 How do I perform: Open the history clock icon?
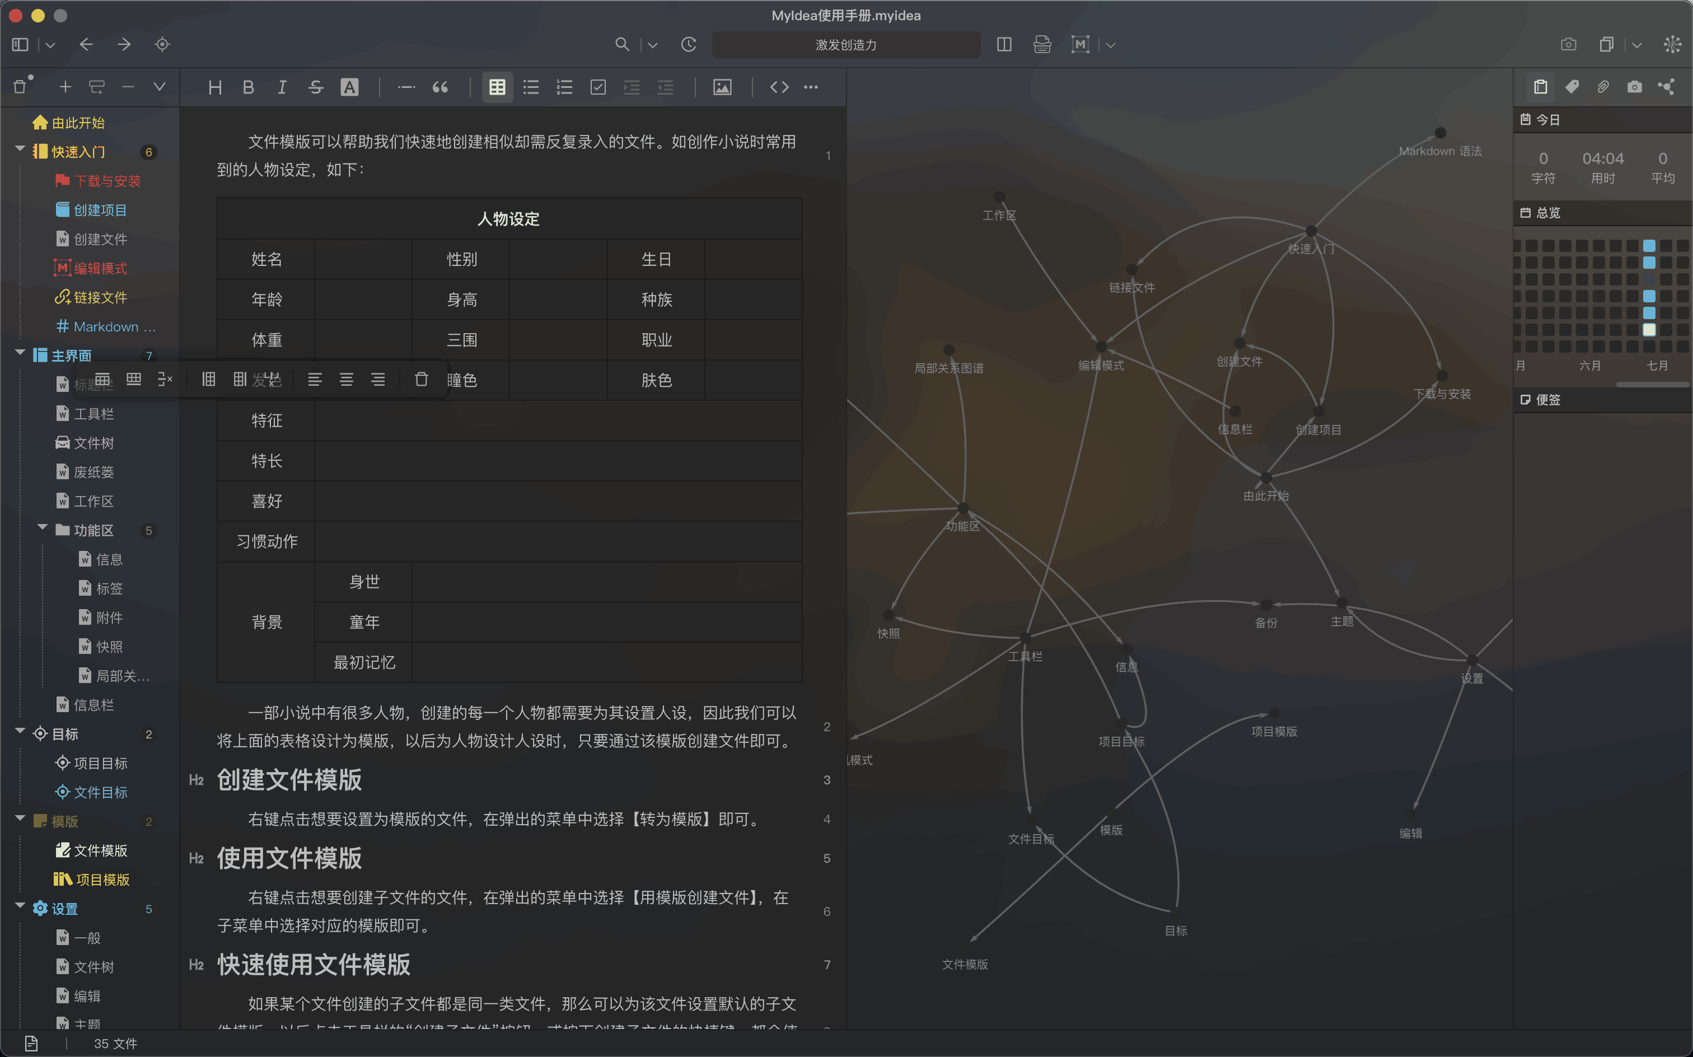click(x=689, y=45)
